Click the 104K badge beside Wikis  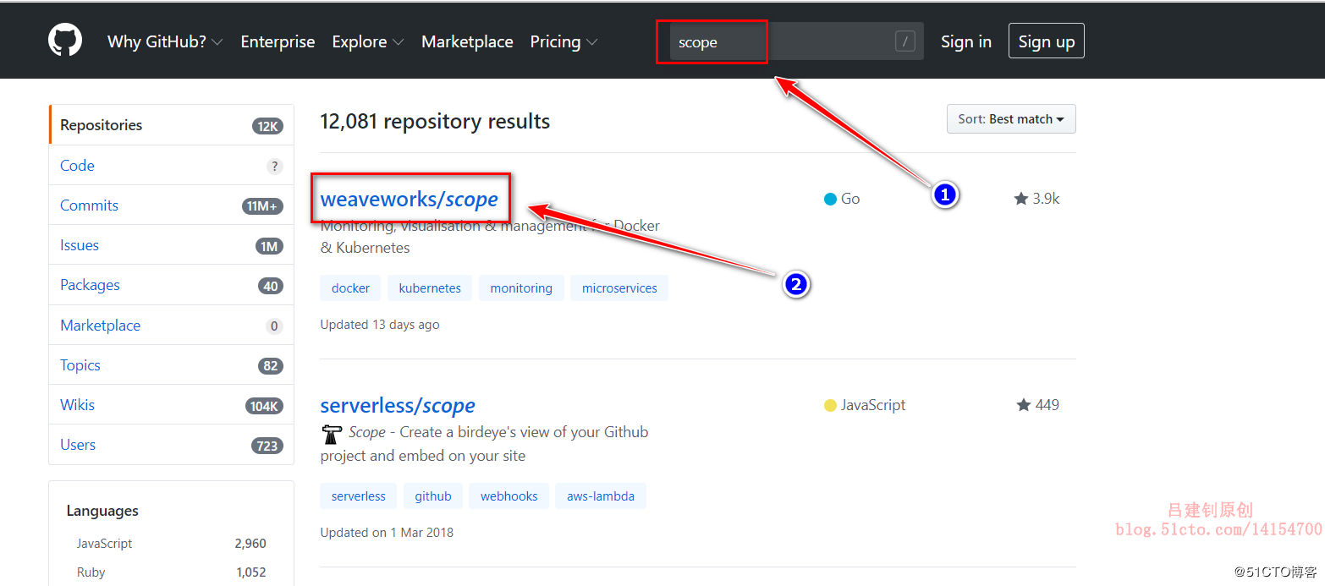[x=264, y=406]
